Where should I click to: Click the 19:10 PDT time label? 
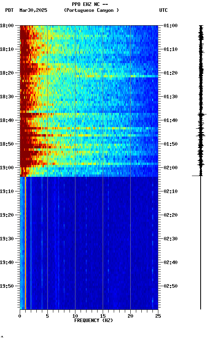7,191
